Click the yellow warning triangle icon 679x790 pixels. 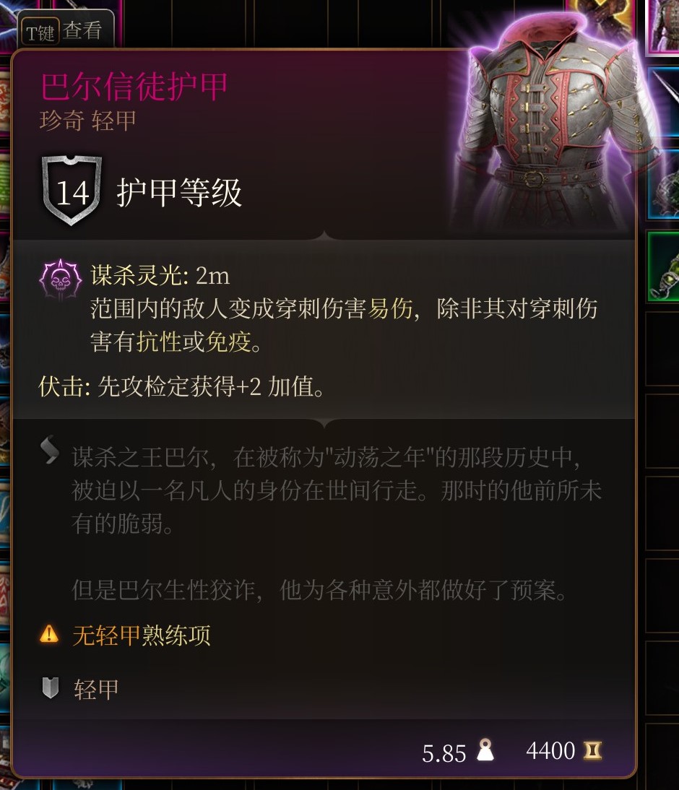click(x=49, y=634)
